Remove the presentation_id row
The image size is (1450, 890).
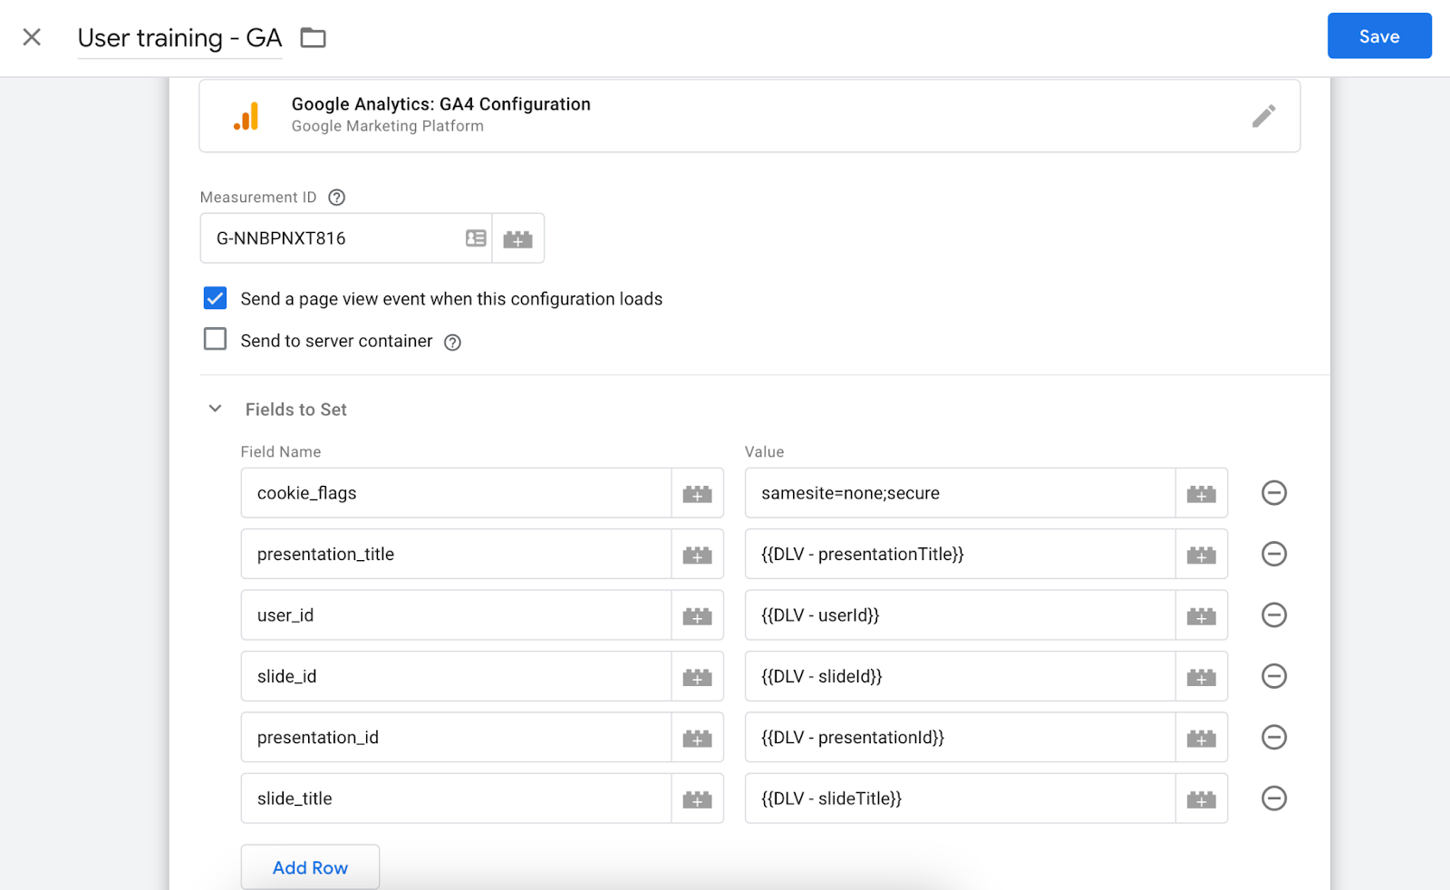click(1274, 738)
